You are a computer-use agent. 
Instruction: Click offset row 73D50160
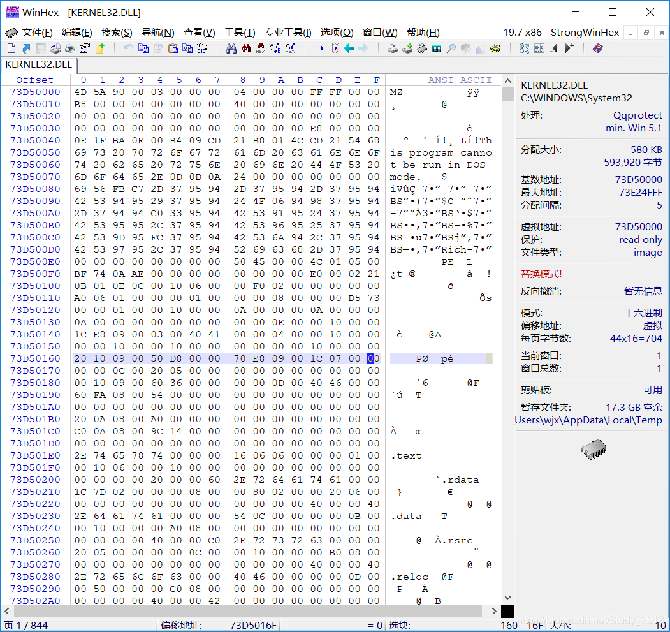[x=36, y=358]
